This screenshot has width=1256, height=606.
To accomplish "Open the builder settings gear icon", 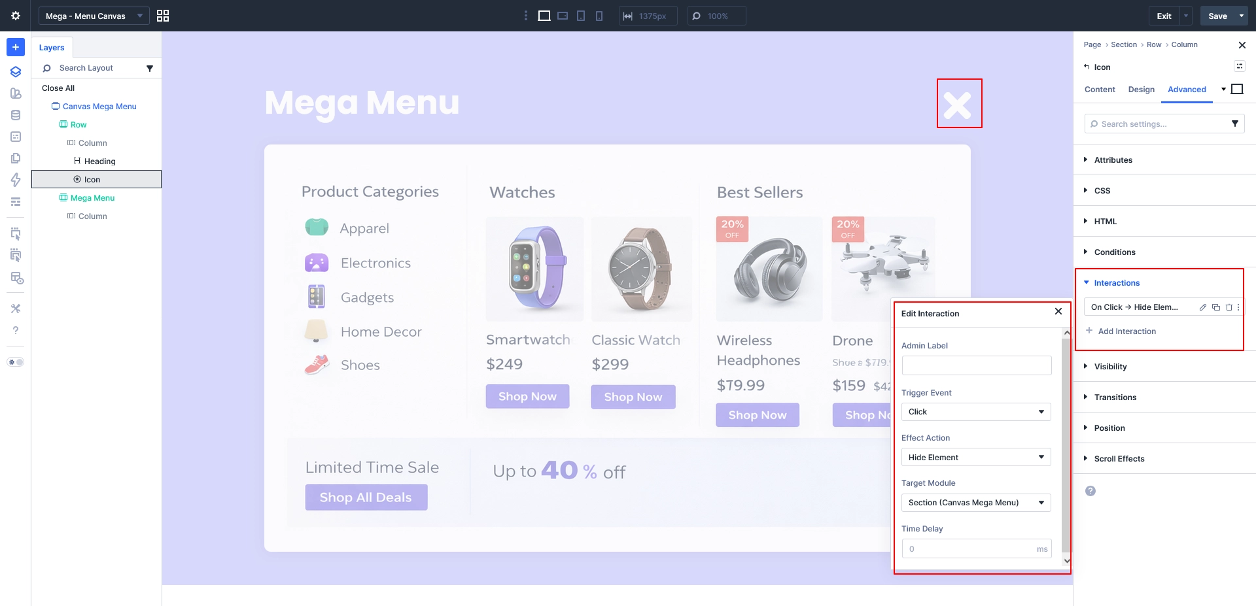I will click(x=16, y=16).
